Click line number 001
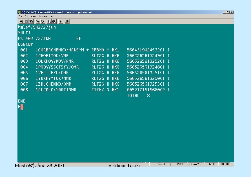251x177 pixels. click(24, 50)
